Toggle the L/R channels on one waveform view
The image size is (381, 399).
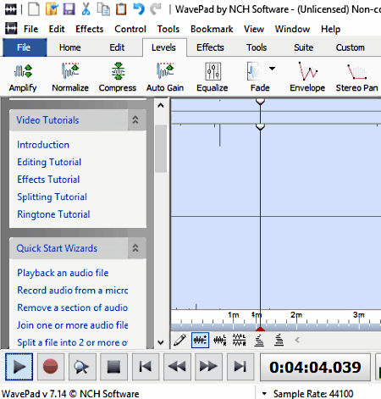tap(220, 340)
